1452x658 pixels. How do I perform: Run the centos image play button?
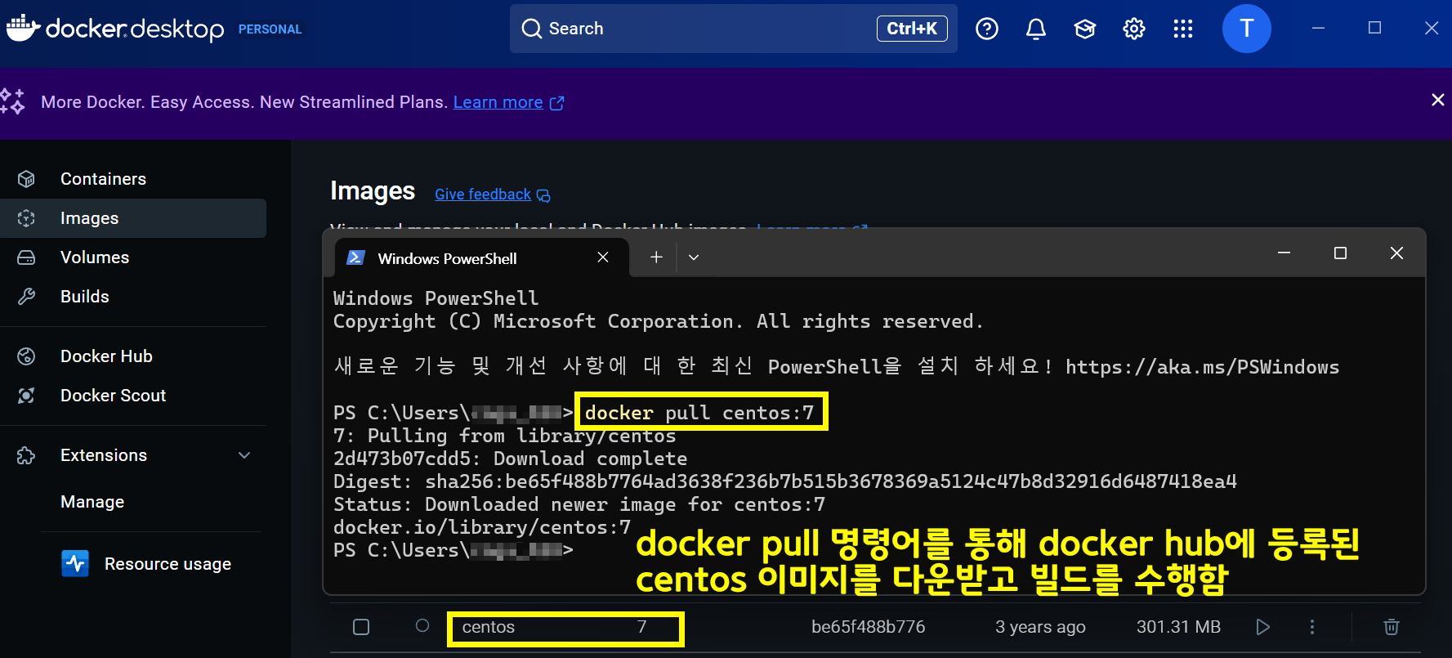(x=1262, y=627)
